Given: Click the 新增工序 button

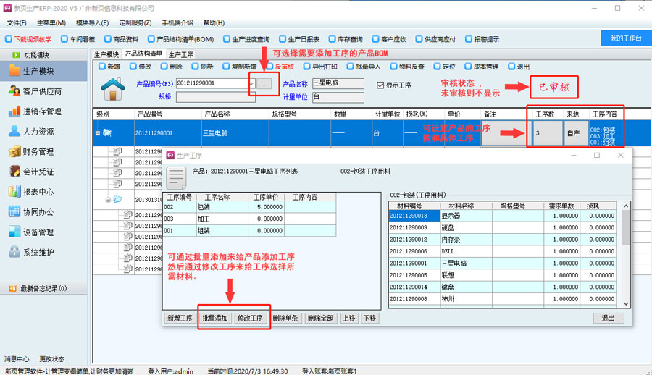Looking at the screenshot, I should 180,318.
